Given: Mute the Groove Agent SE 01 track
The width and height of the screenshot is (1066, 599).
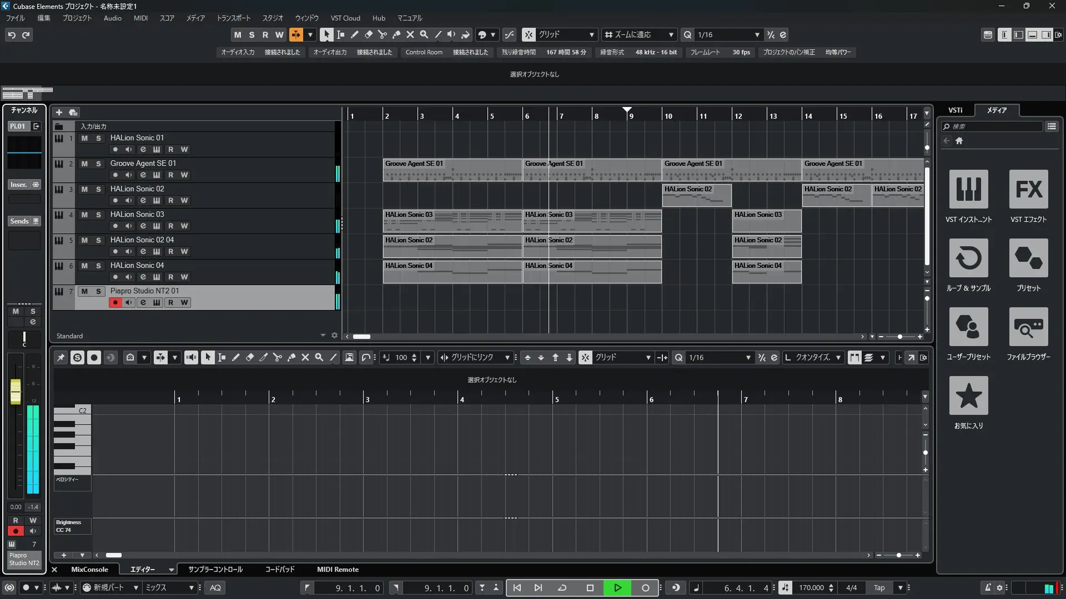Looking at the screenshot, I should coord(84,164).
